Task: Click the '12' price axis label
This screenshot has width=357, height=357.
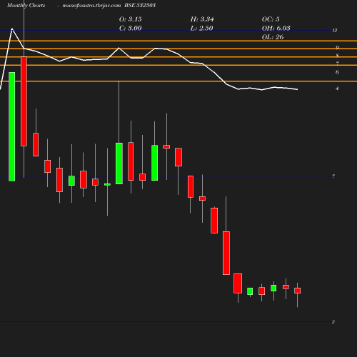Action: [335, 30]
